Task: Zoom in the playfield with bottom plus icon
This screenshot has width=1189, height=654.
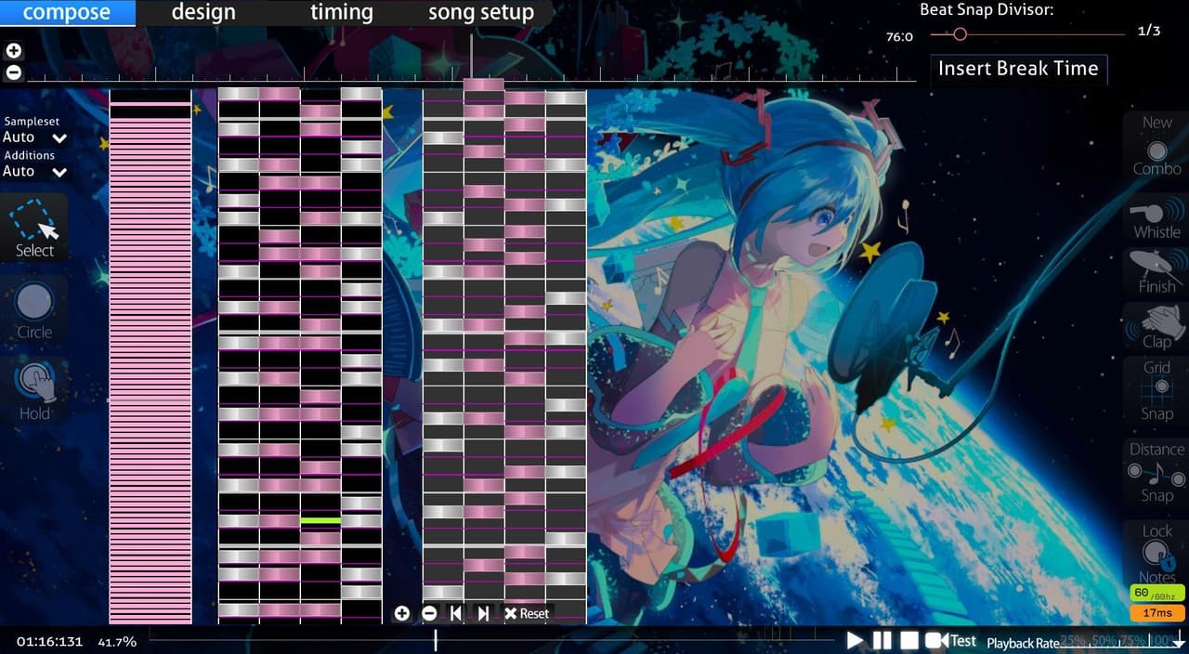Action: click(x=401, y=613)
